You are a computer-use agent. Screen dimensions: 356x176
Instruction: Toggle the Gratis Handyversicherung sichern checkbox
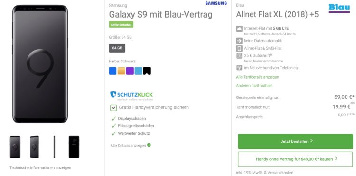(113, 108)
